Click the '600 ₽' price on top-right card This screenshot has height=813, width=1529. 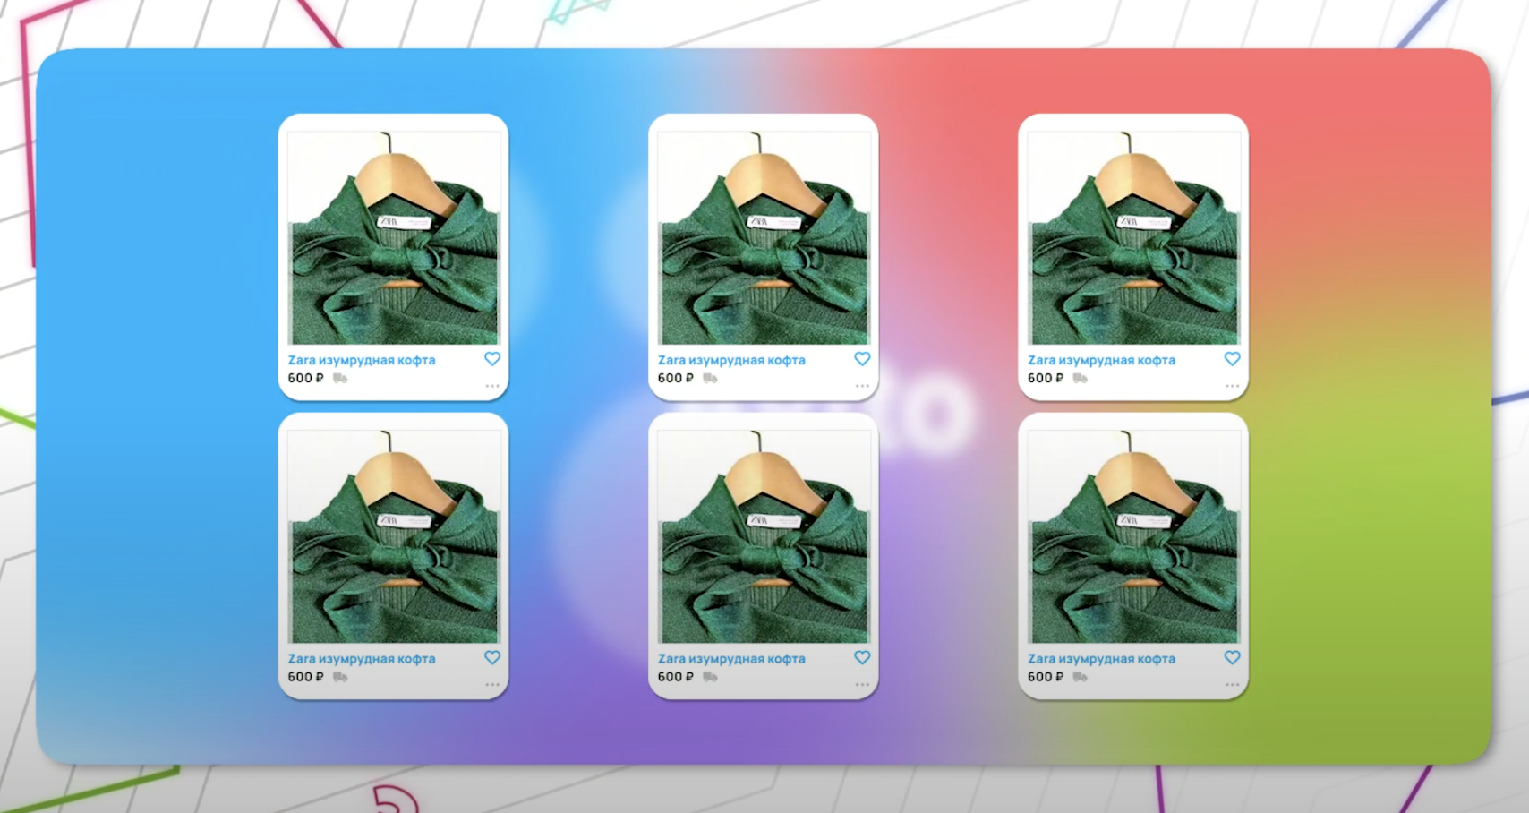click(1046, 378)
